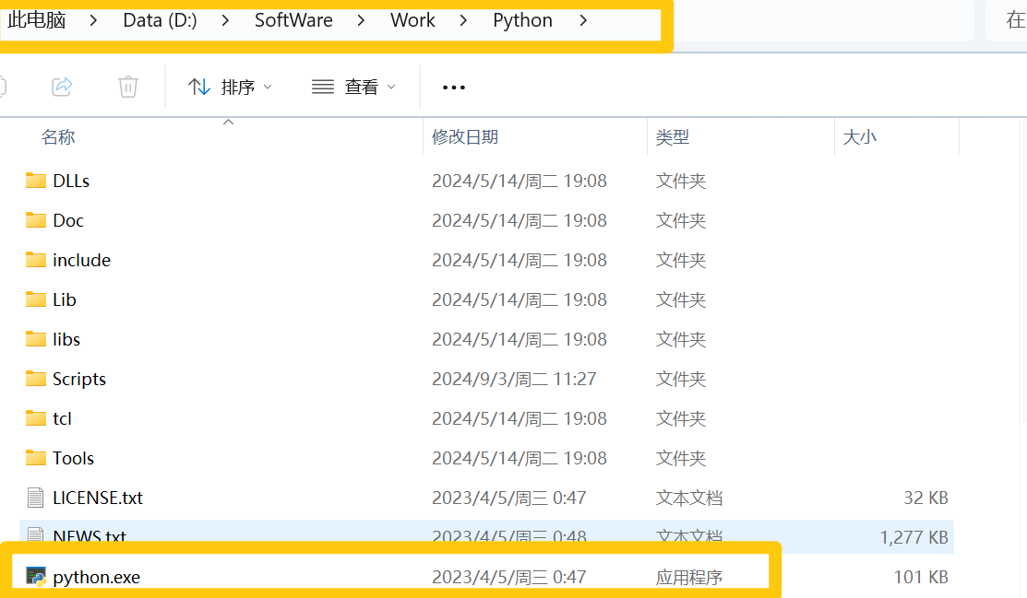Expand the chevron right after SoftWare
Viewport: 1027px width, 598px height.
361,20
